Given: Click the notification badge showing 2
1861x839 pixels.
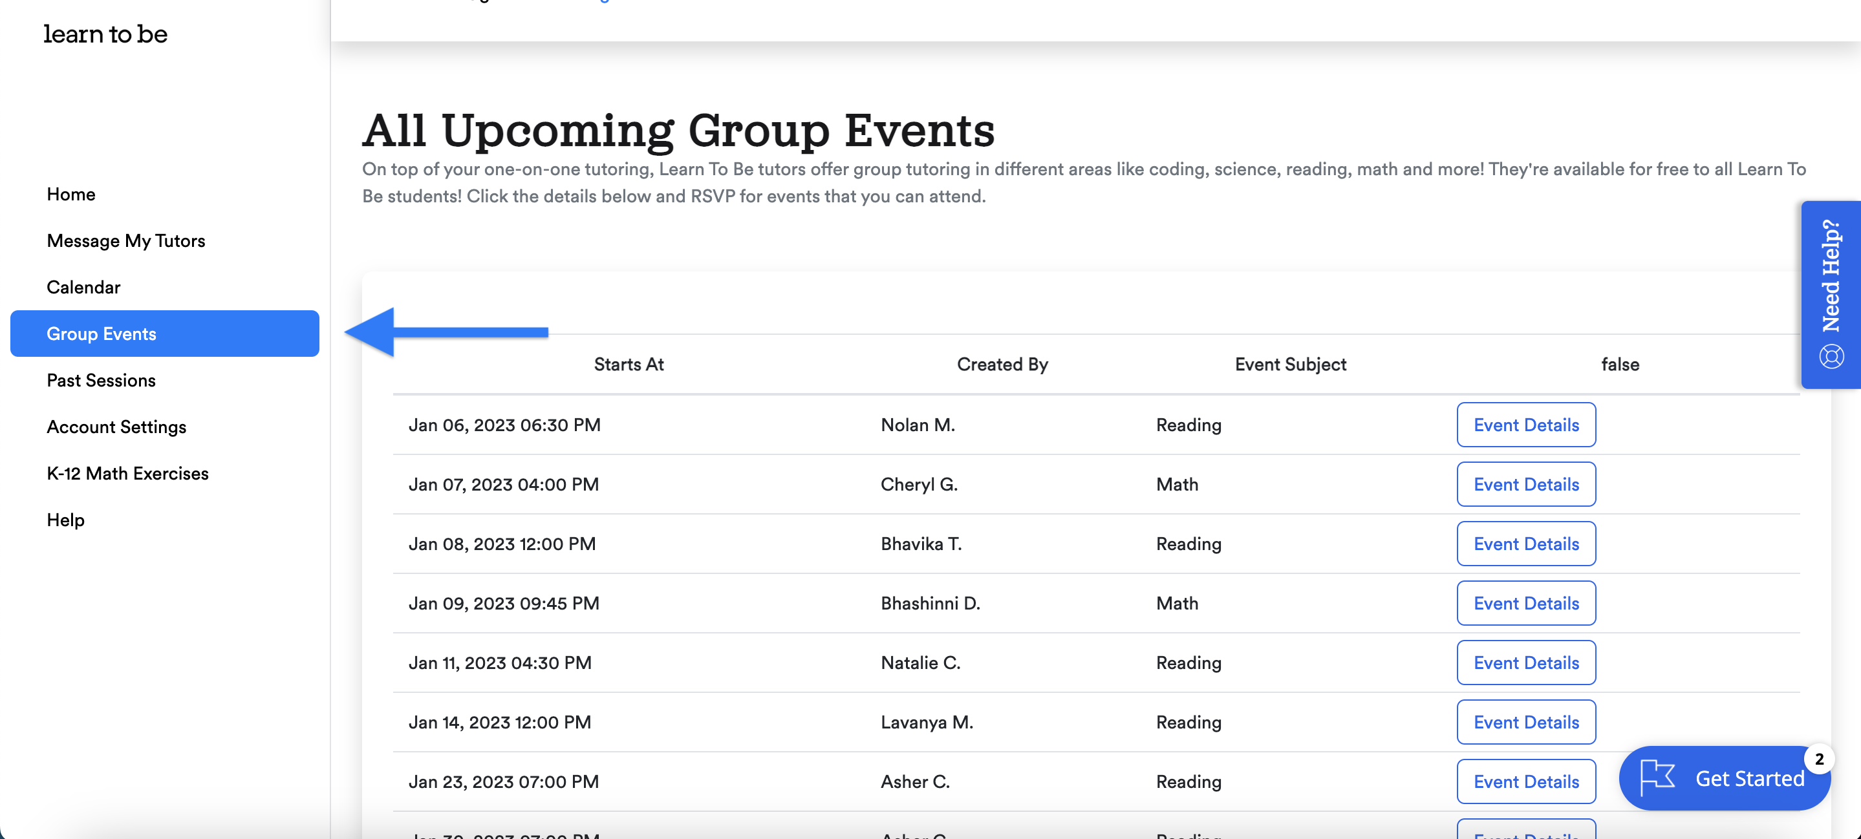Looking at the screenshot, I should pyautogui.click(x=1818, y=759).
